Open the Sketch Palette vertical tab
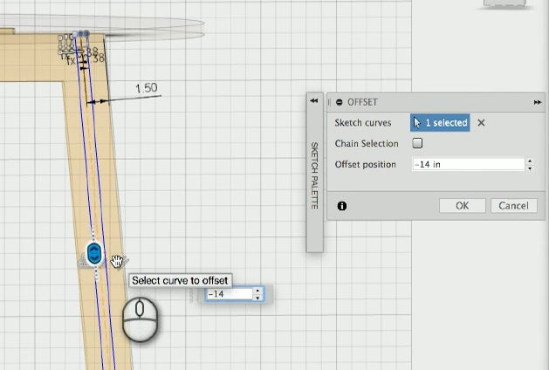549x370 pixels. click(314, 175)
